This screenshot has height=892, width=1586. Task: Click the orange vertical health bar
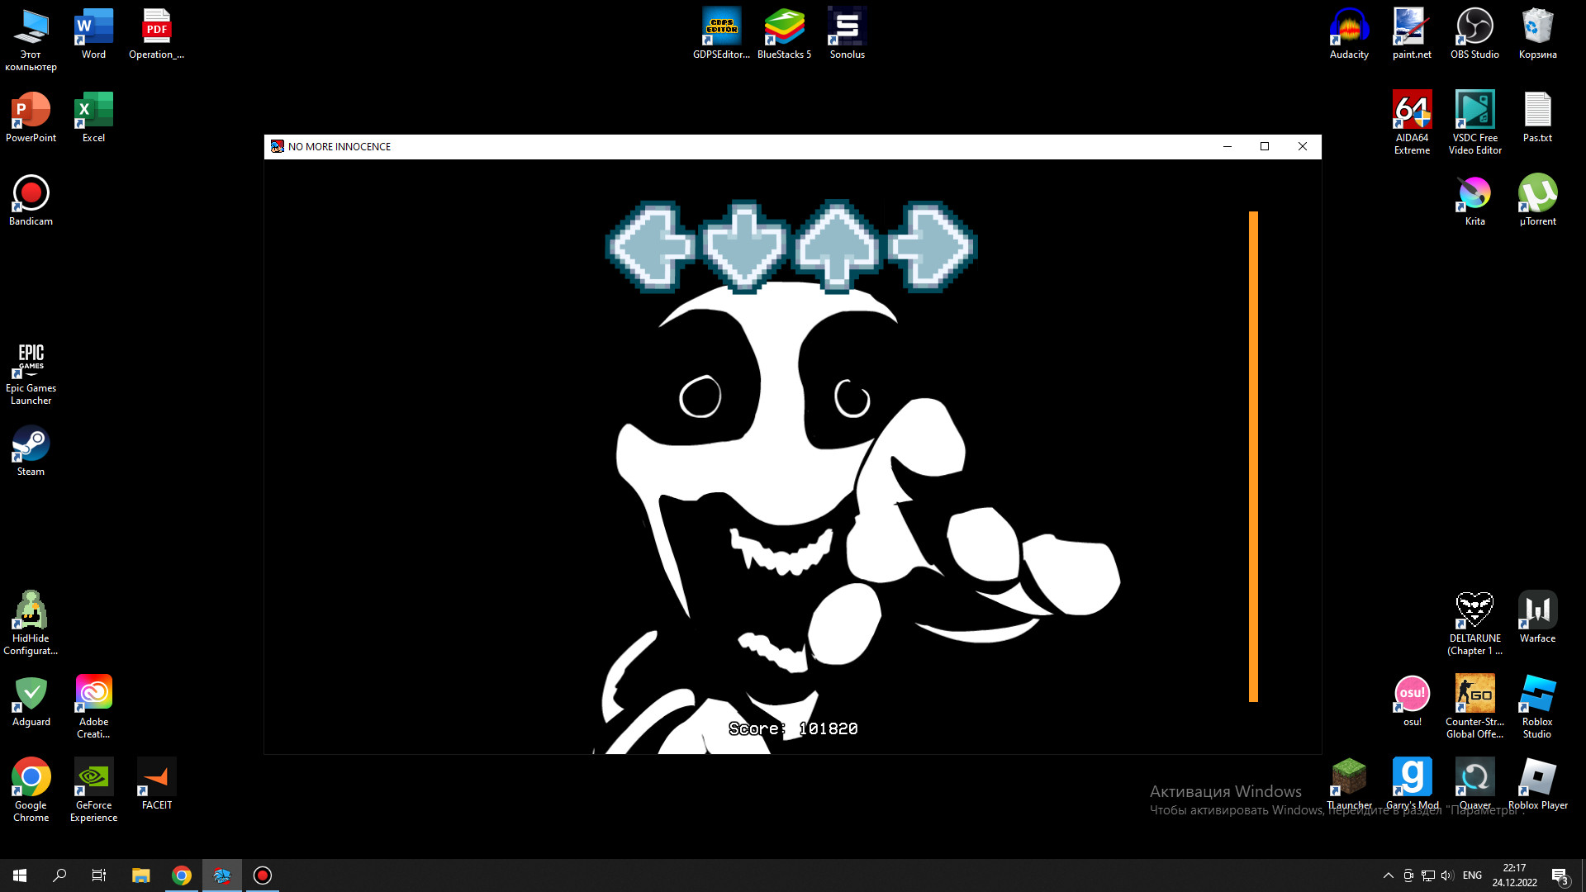(x=1253, y=456)
